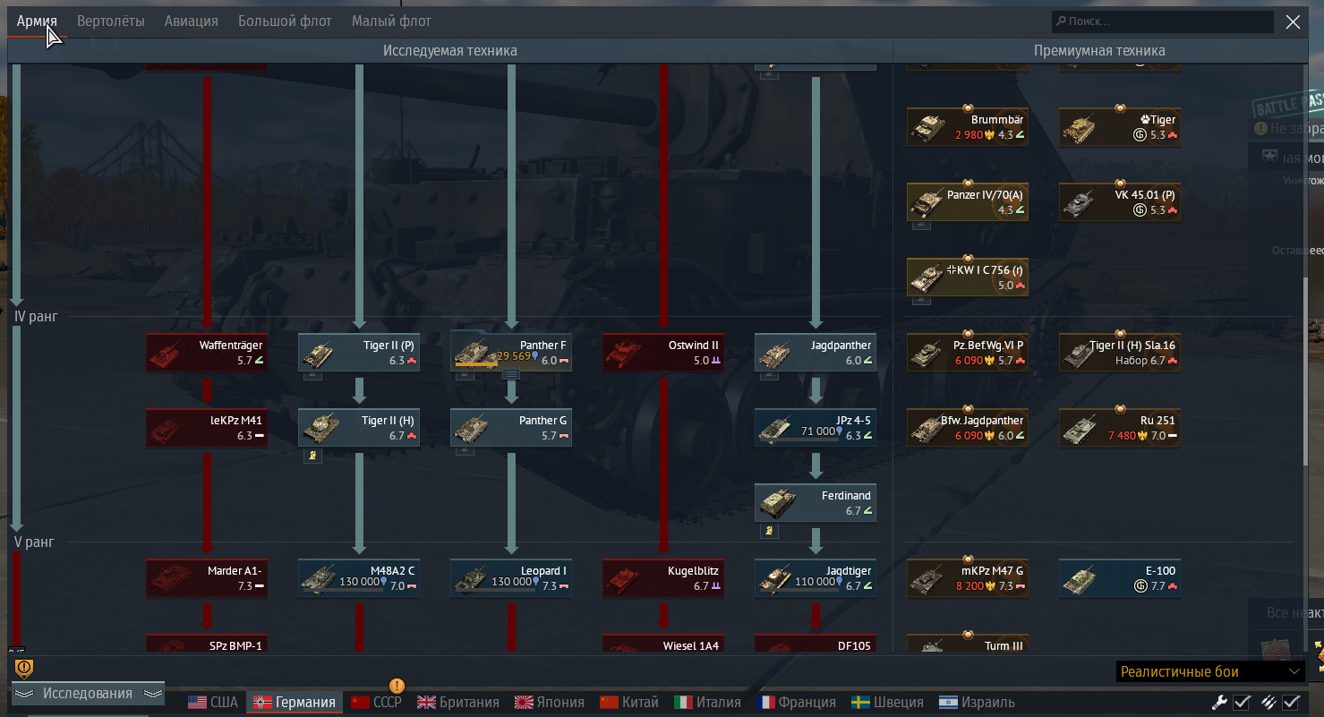Open the Большой флот tab
This screenshot has height=717, width=1324.
(285, 21)
